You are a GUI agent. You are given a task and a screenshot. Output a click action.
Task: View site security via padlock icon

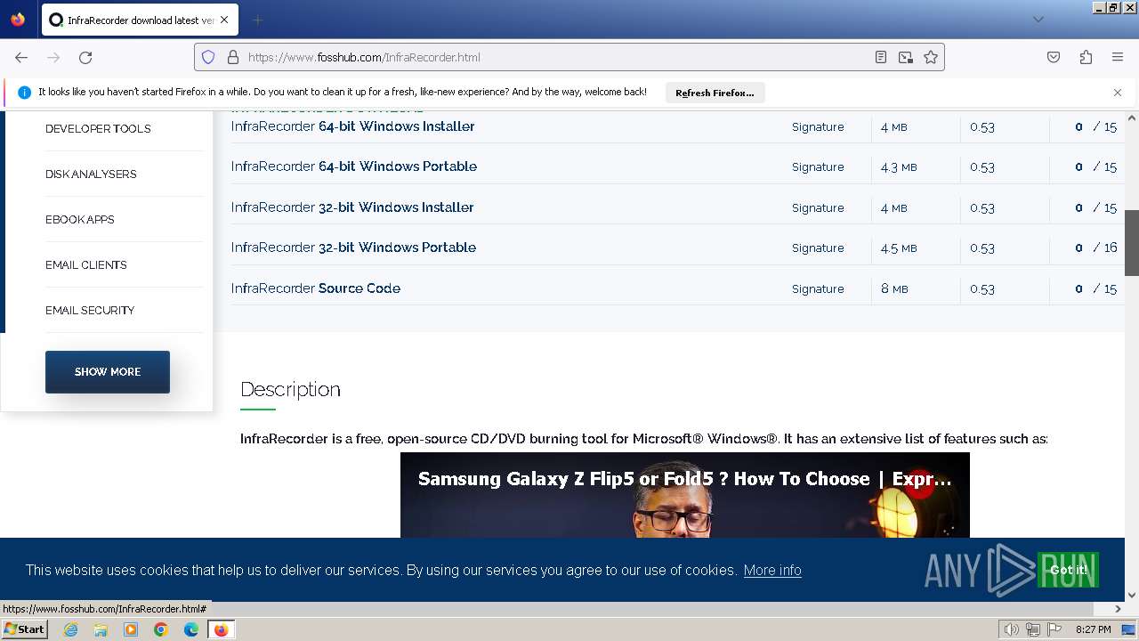[x=233, y=57]
